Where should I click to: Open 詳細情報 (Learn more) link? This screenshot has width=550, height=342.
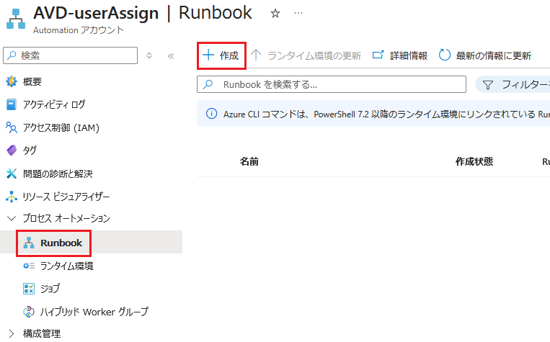[400, 55]
